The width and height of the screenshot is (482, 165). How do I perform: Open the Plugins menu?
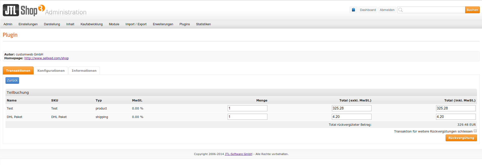coord(185,24)
